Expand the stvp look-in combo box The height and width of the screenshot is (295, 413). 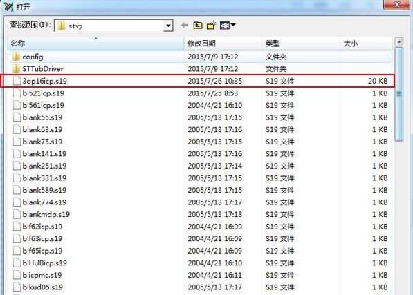[x=168, y=26]
